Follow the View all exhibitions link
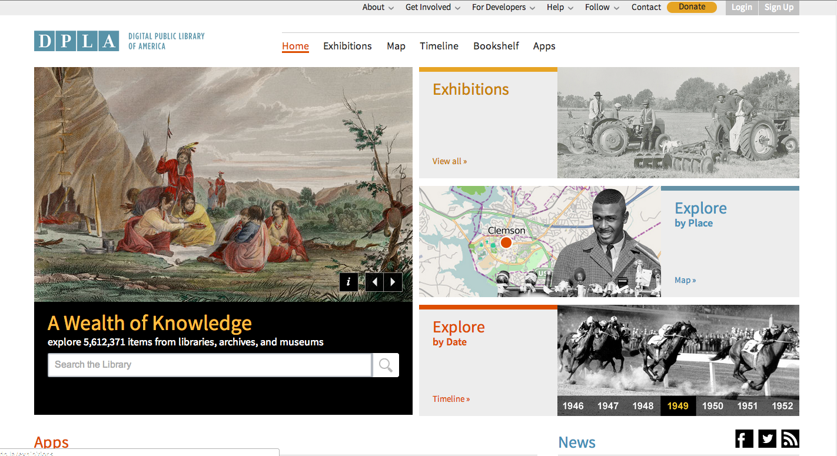This screenshot has height=456, width=837. 450,161
